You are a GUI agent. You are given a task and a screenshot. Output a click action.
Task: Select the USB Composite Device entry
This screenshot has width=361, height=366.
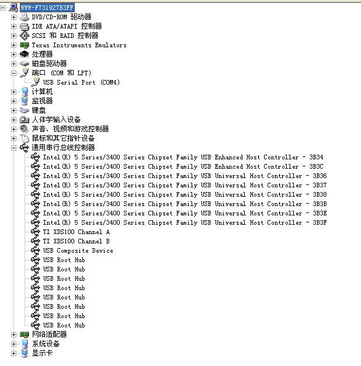tap(78, 250)
